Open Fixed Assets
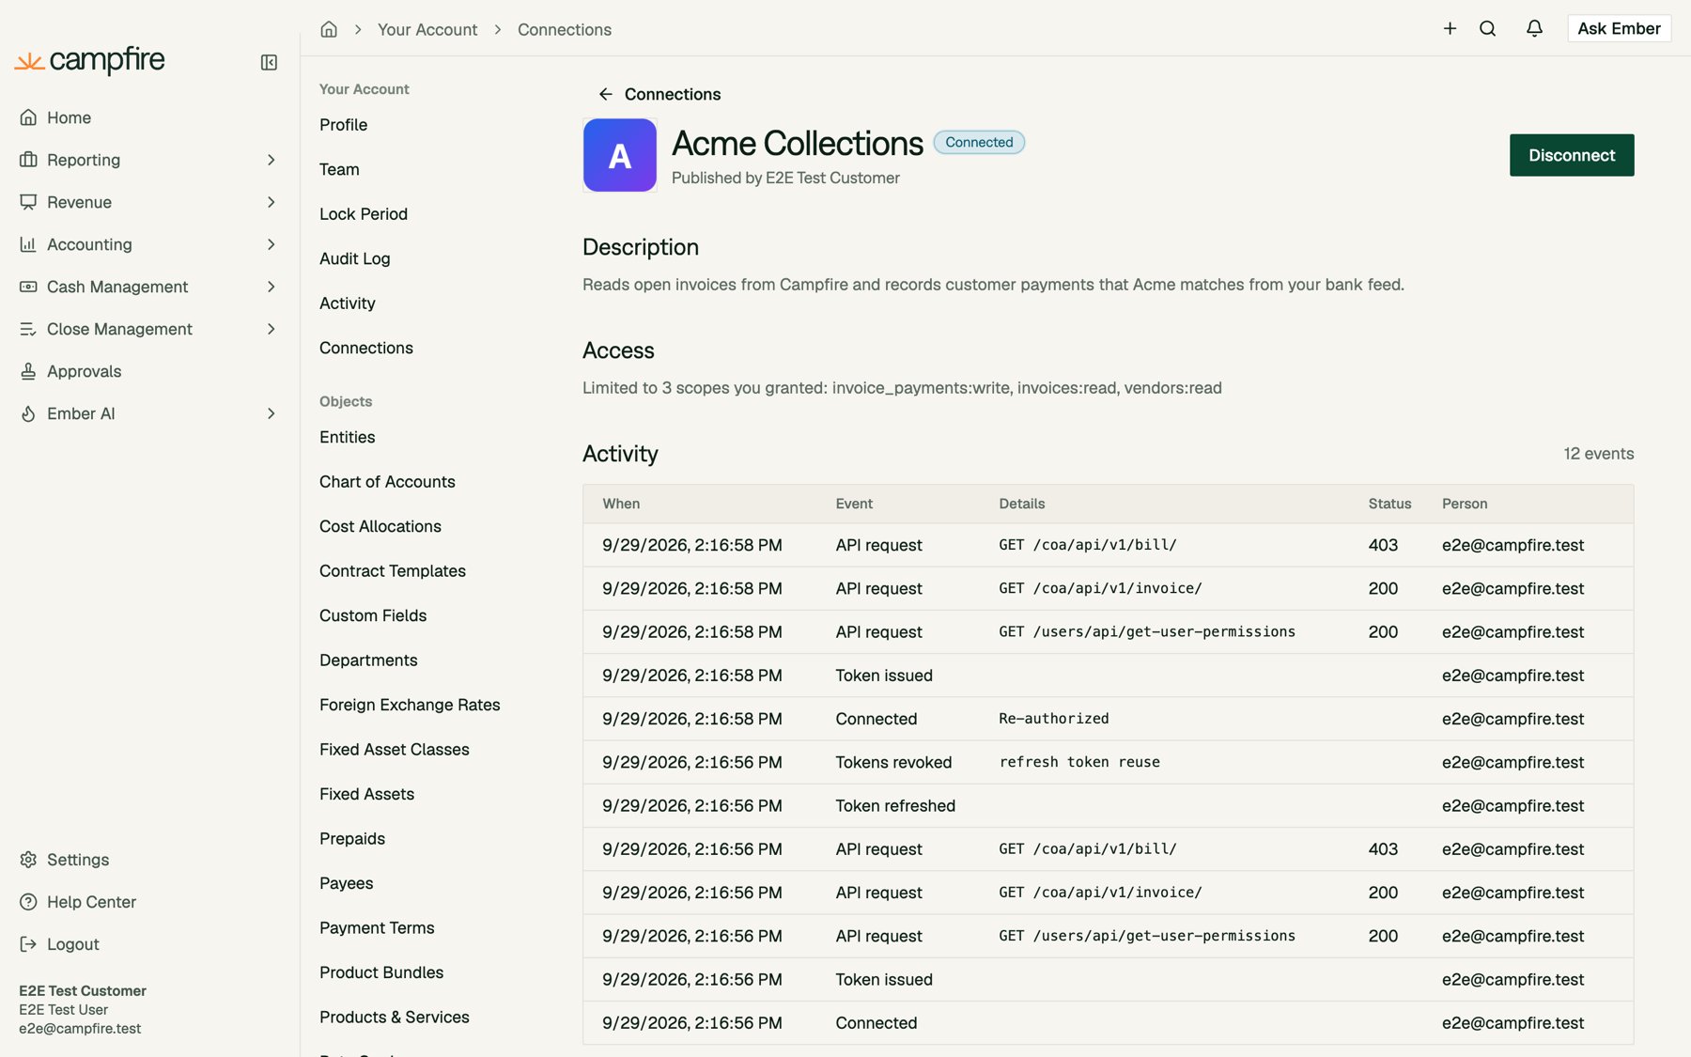The width and height of the screenshot is (1691, 1057). point(366,794)
